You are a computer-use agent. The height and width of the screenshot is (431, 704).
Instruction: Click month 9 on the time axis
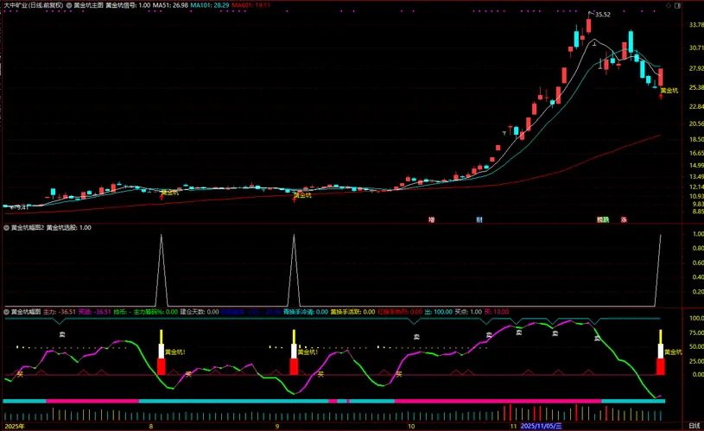[277, 426]
